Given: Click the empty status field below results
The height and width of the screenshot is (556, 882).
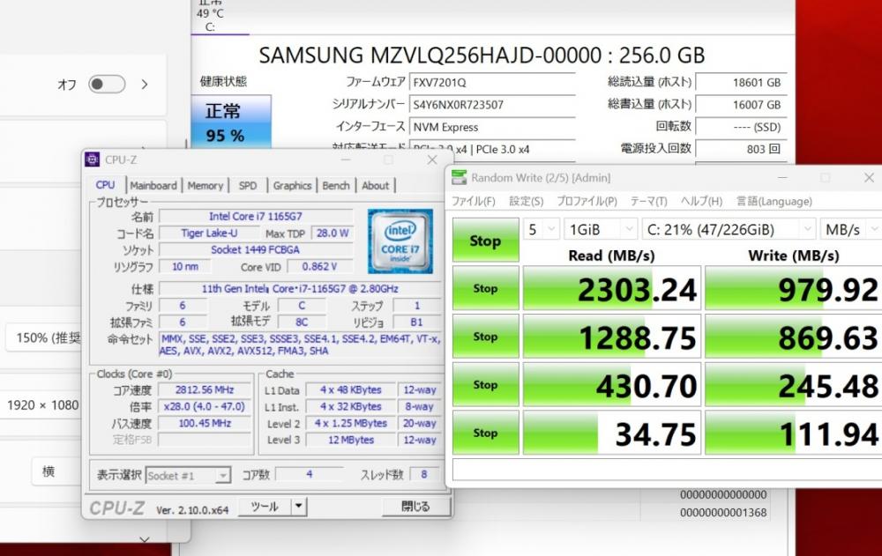Looking at the screenshot, I should click(667, 470).
